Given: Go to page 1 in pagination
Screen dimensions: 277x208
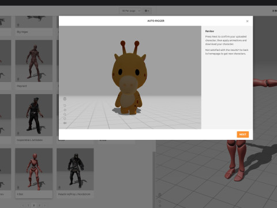Looking at the screenshot, I should point(28,206).
